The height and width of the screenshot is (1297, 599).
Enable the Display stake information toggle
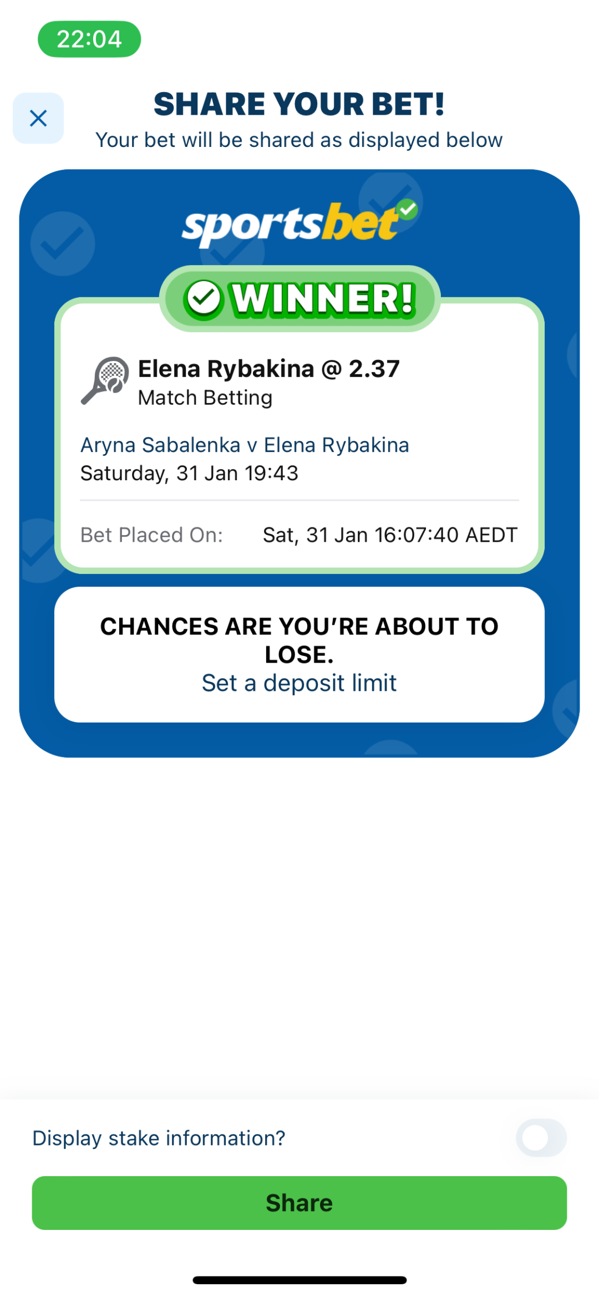[x=541, y=1138]
